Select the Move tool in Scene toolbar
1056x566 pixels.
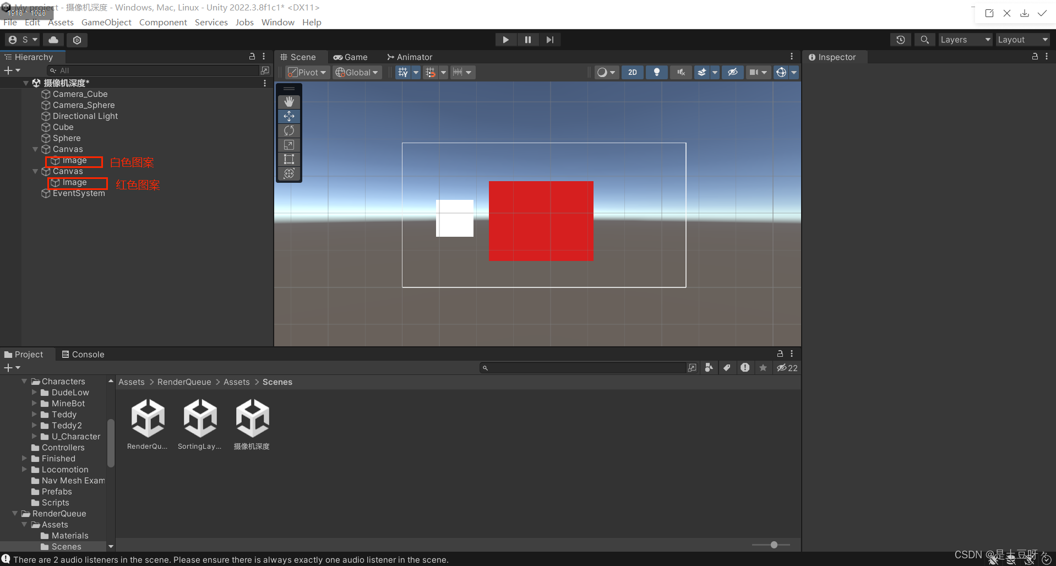click(x=289, y=116)
